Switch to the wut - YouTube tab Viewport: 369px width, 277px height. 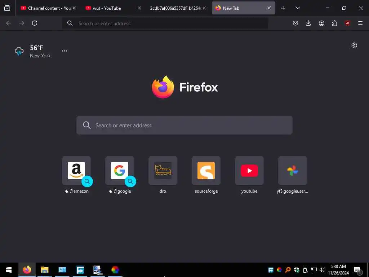pos(113,8)
